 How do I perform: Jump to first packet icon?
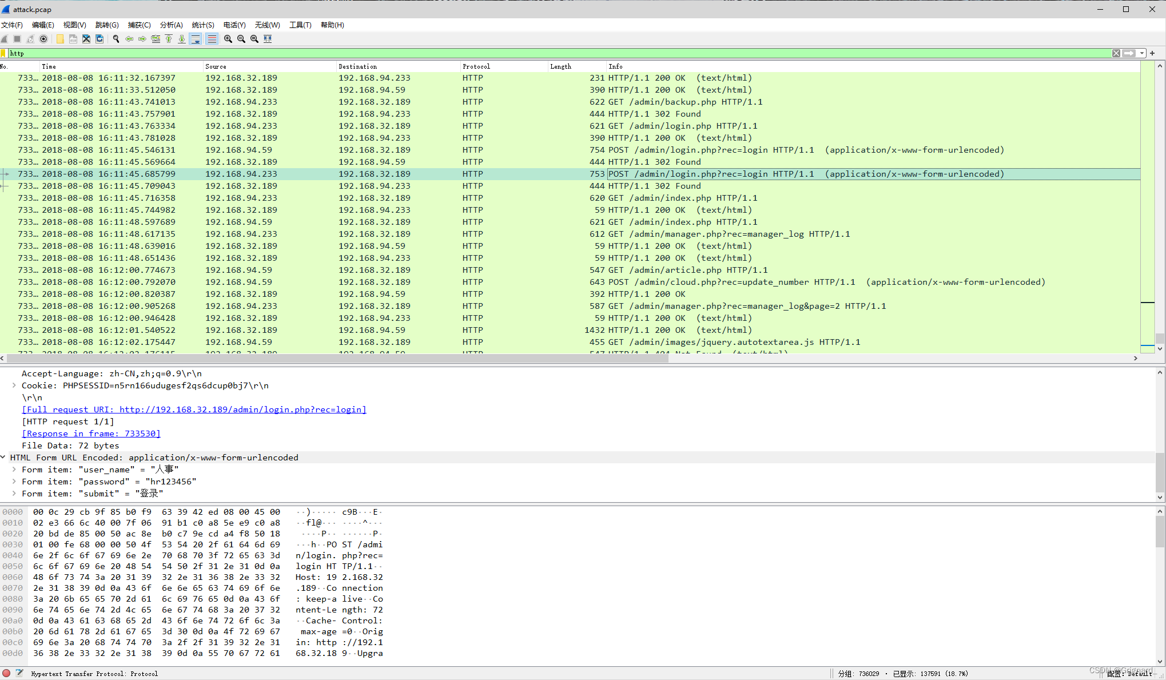coord(169,39)
